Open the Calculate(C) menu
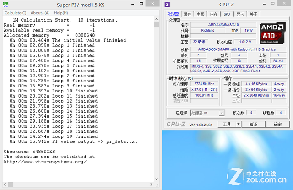This screenshot has width=293, height=190. tap(15, 13)
